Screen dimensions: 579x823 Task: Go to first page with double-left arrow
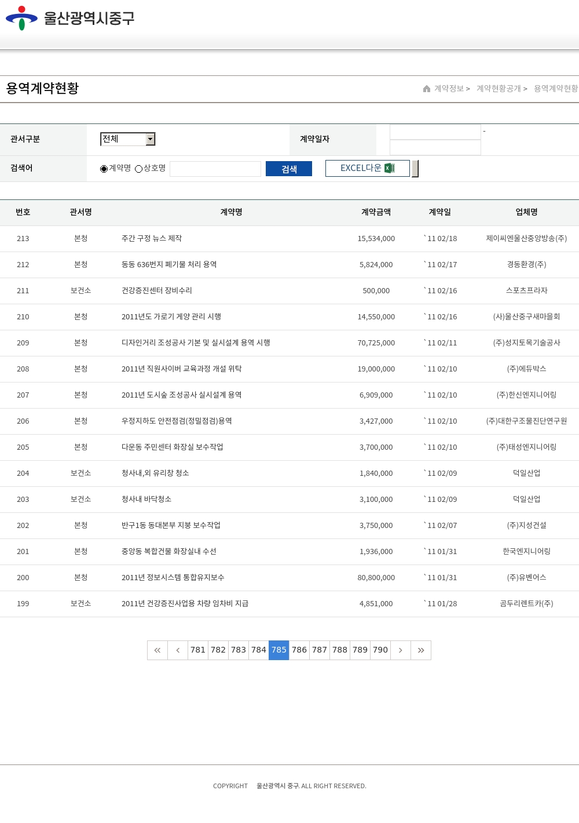point(157,650)
